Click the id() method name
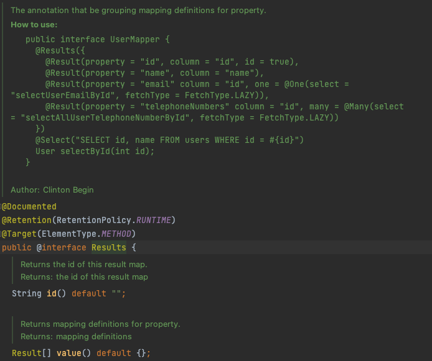This screenshot has width=432, height=361. pos(52,293)
